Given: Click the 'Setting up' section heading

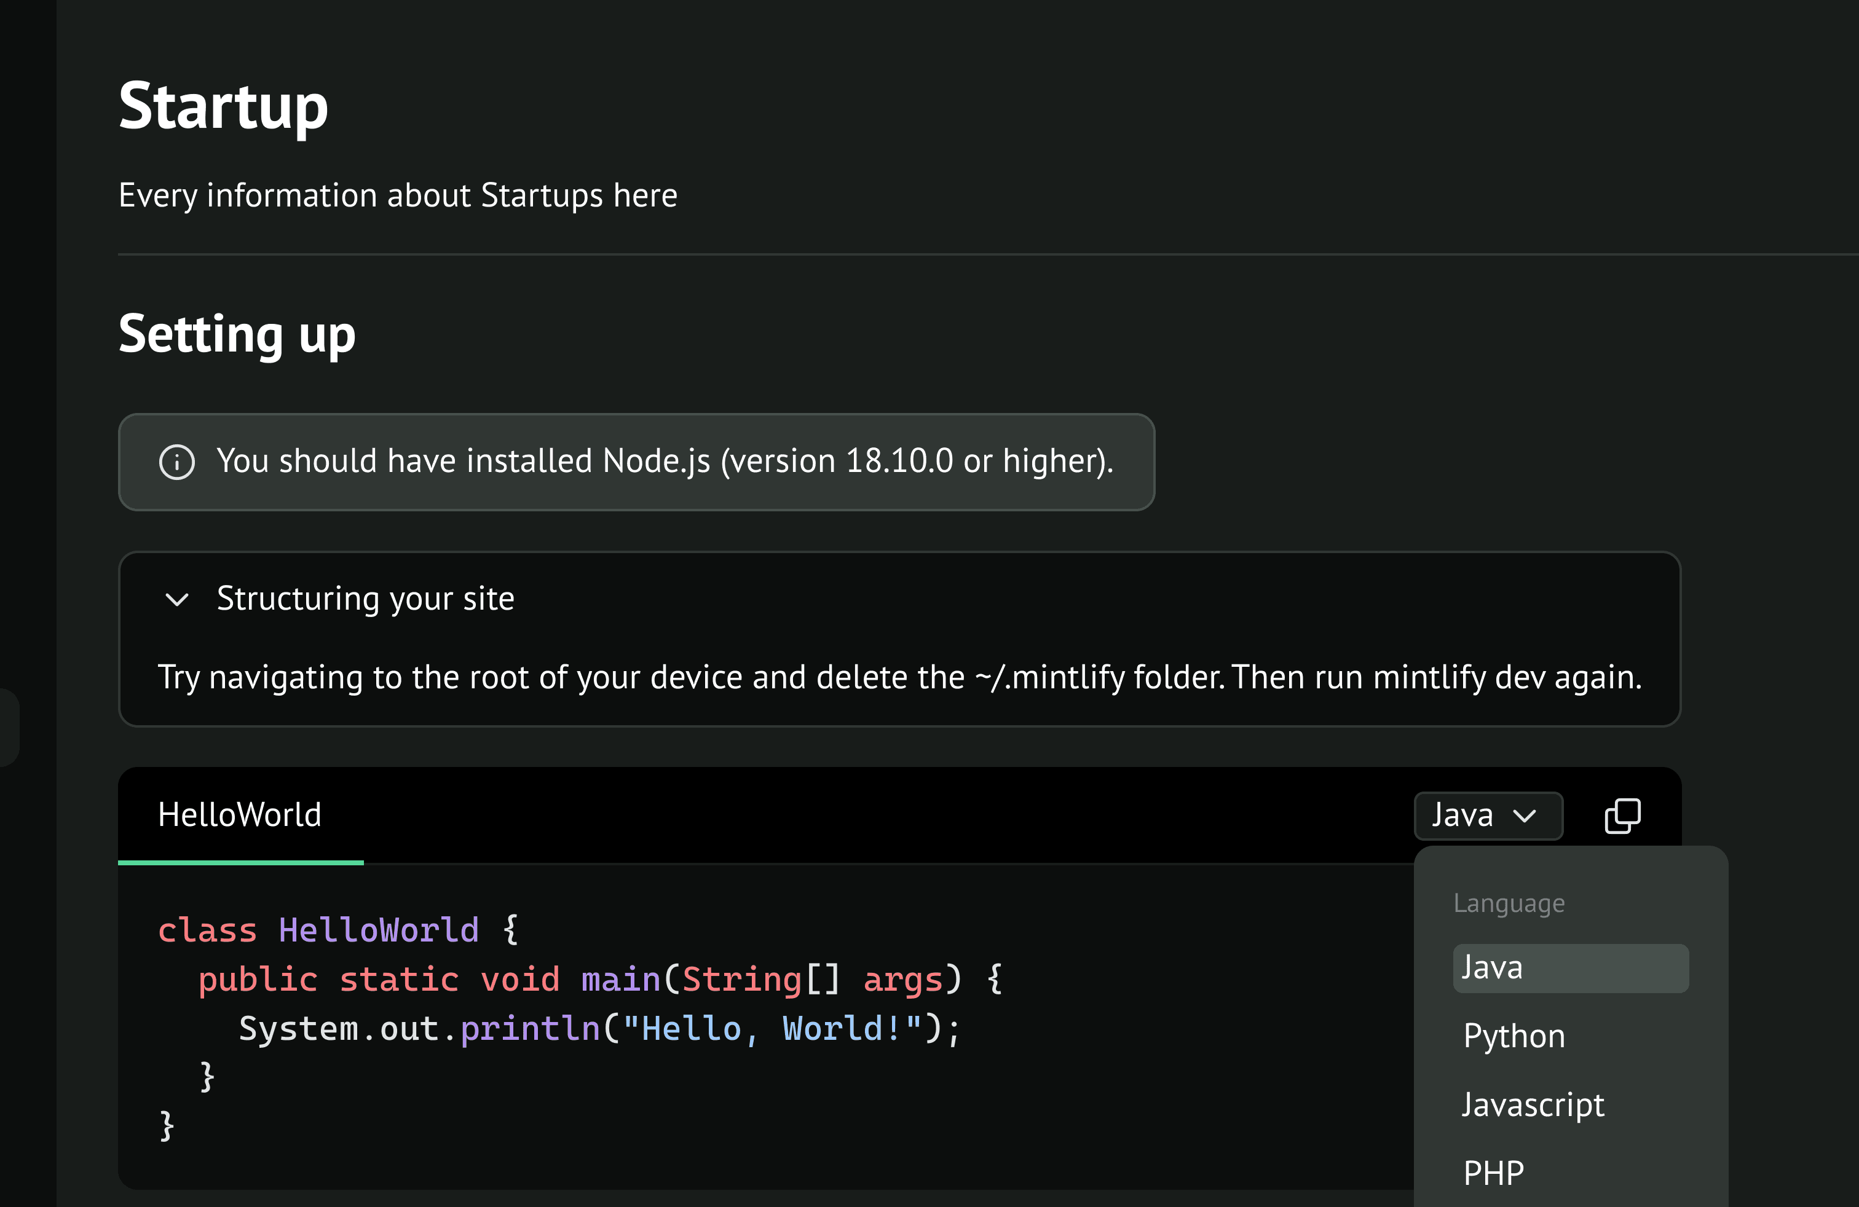Looking at the screenshot, I should pyautogui.click(x=237, y=334).
